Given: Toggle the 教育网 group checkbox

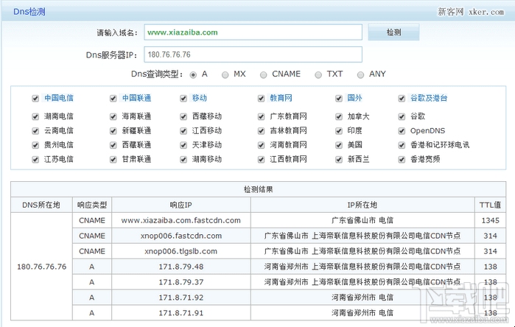Looking at the screenshot, I should click(261, 98).
